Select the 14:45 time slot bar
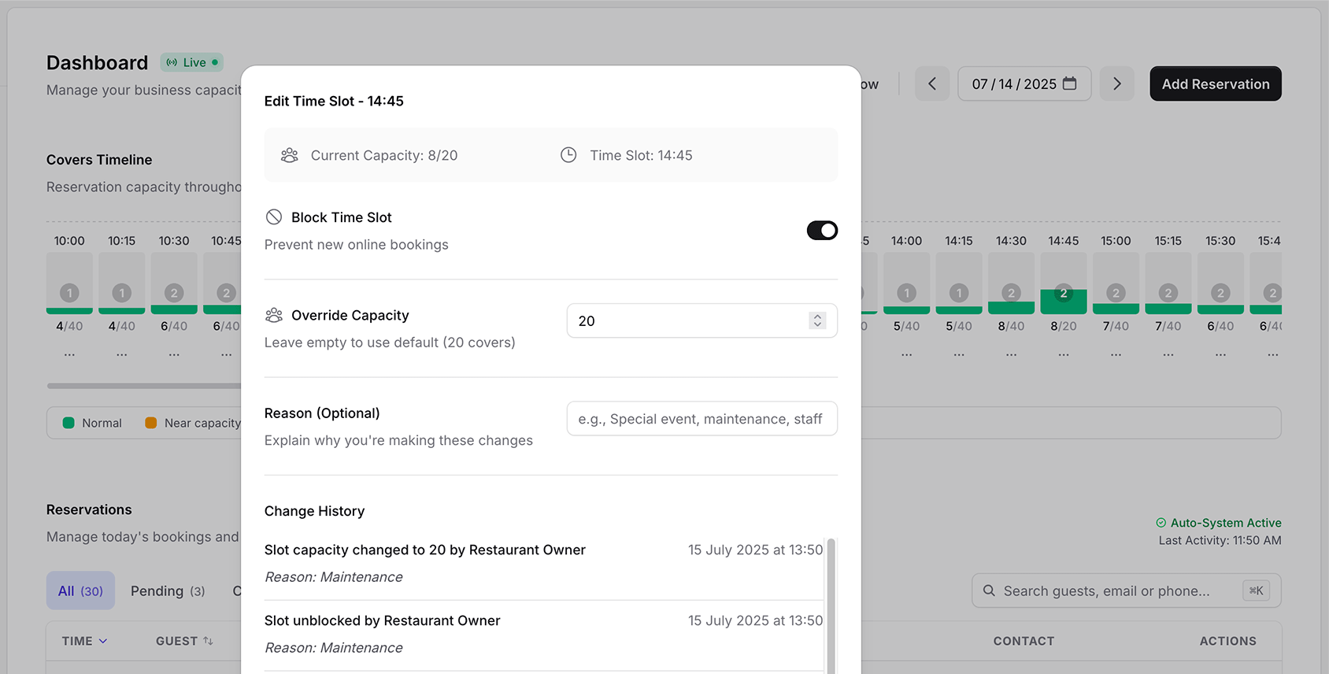Image resolution: width=1329 pixels, height=674 pixels. coord(1063,283)
